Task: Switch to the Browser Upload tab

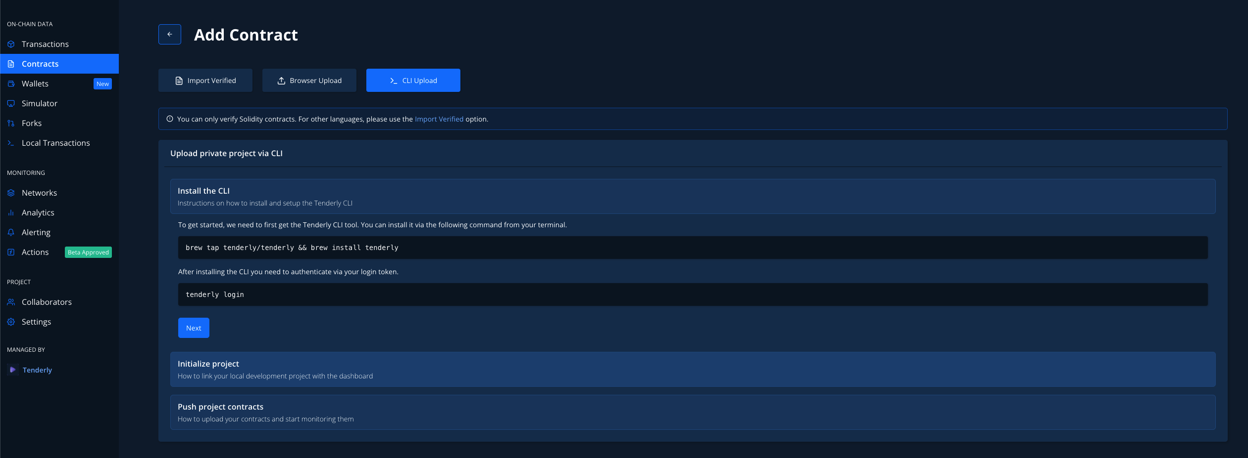Action: (x=309, y=80)
